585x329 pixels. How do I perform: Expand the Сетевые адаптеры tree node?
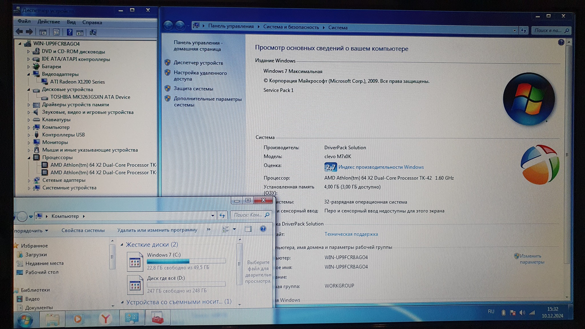(x=29, y=180)
